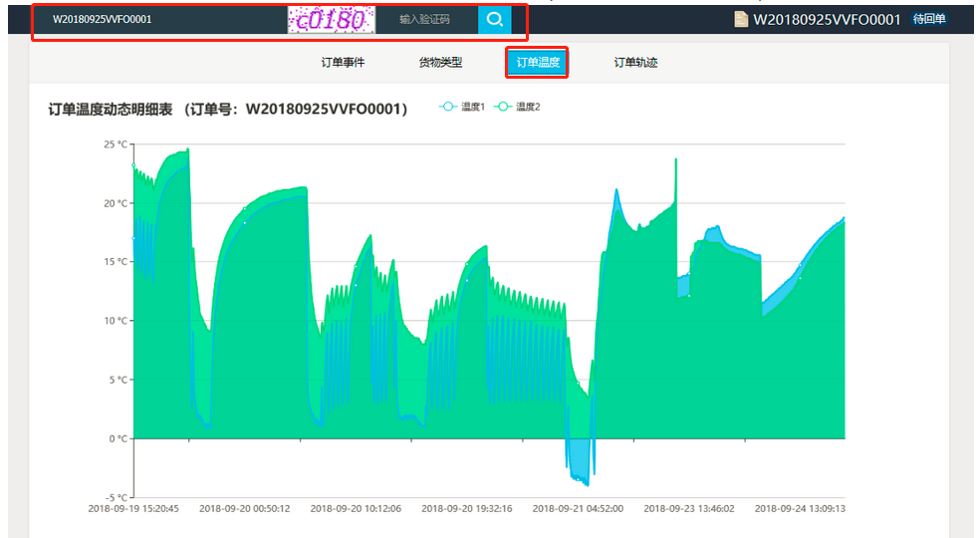
Task: Click the 2018-09-21 04:52:00 axis label
Action: [578, 508]
